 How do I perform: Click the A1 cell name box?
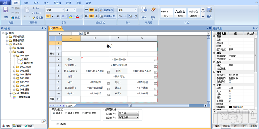pos(60,34)
